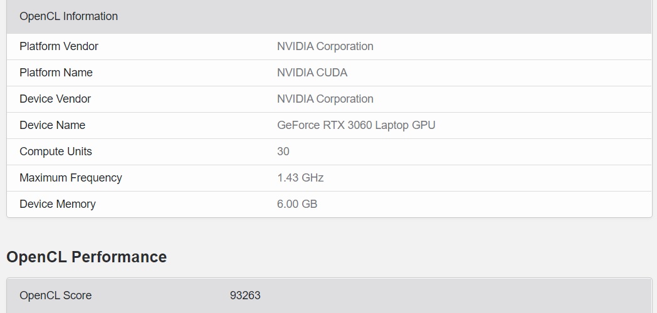Select the NVIDIA CUDA platform name value
657x313 pixels.
click(x=312, y=73)
